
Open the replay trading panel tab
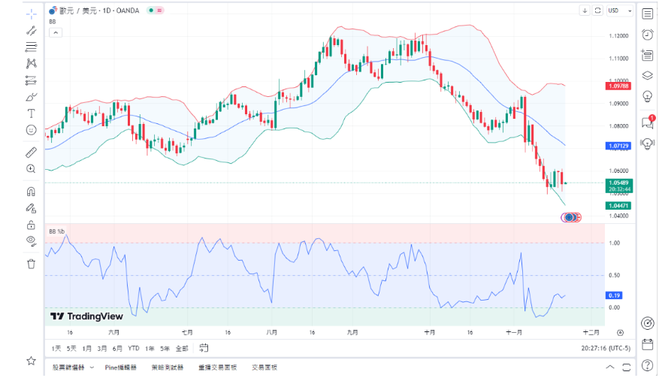pyautogui.click(x=217, y=367)
